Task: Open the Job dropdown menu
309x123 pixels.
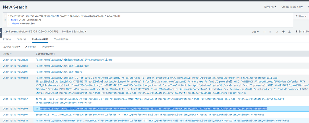Action: point(256,31)
